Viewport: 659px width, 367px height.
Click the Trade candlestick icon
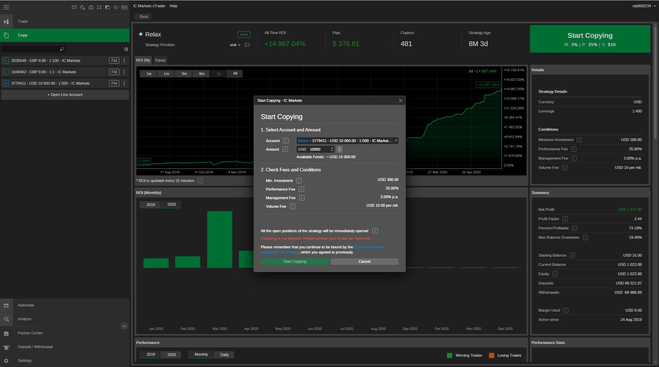(6, 21)
